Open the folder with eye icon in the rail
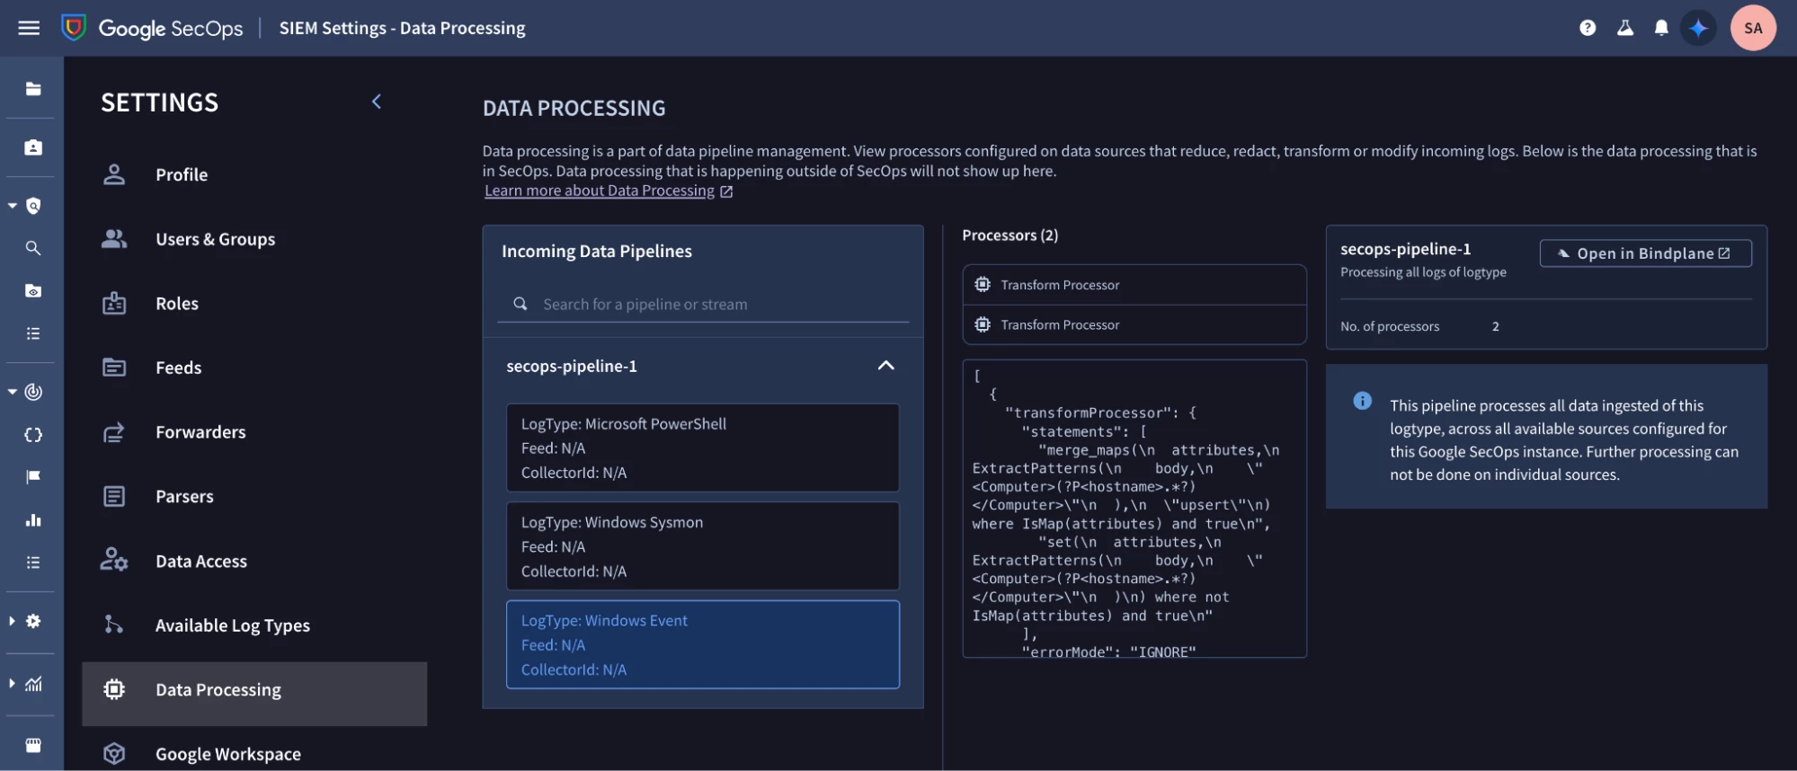Screen dimensions: 1797x771 [x=33, y=290]
